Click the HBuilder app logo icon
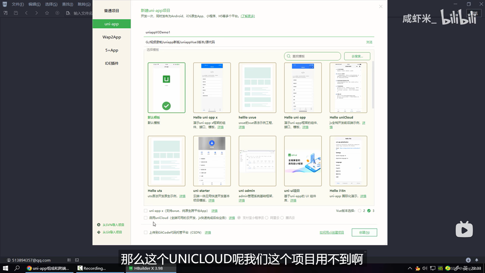 [5, 4]
